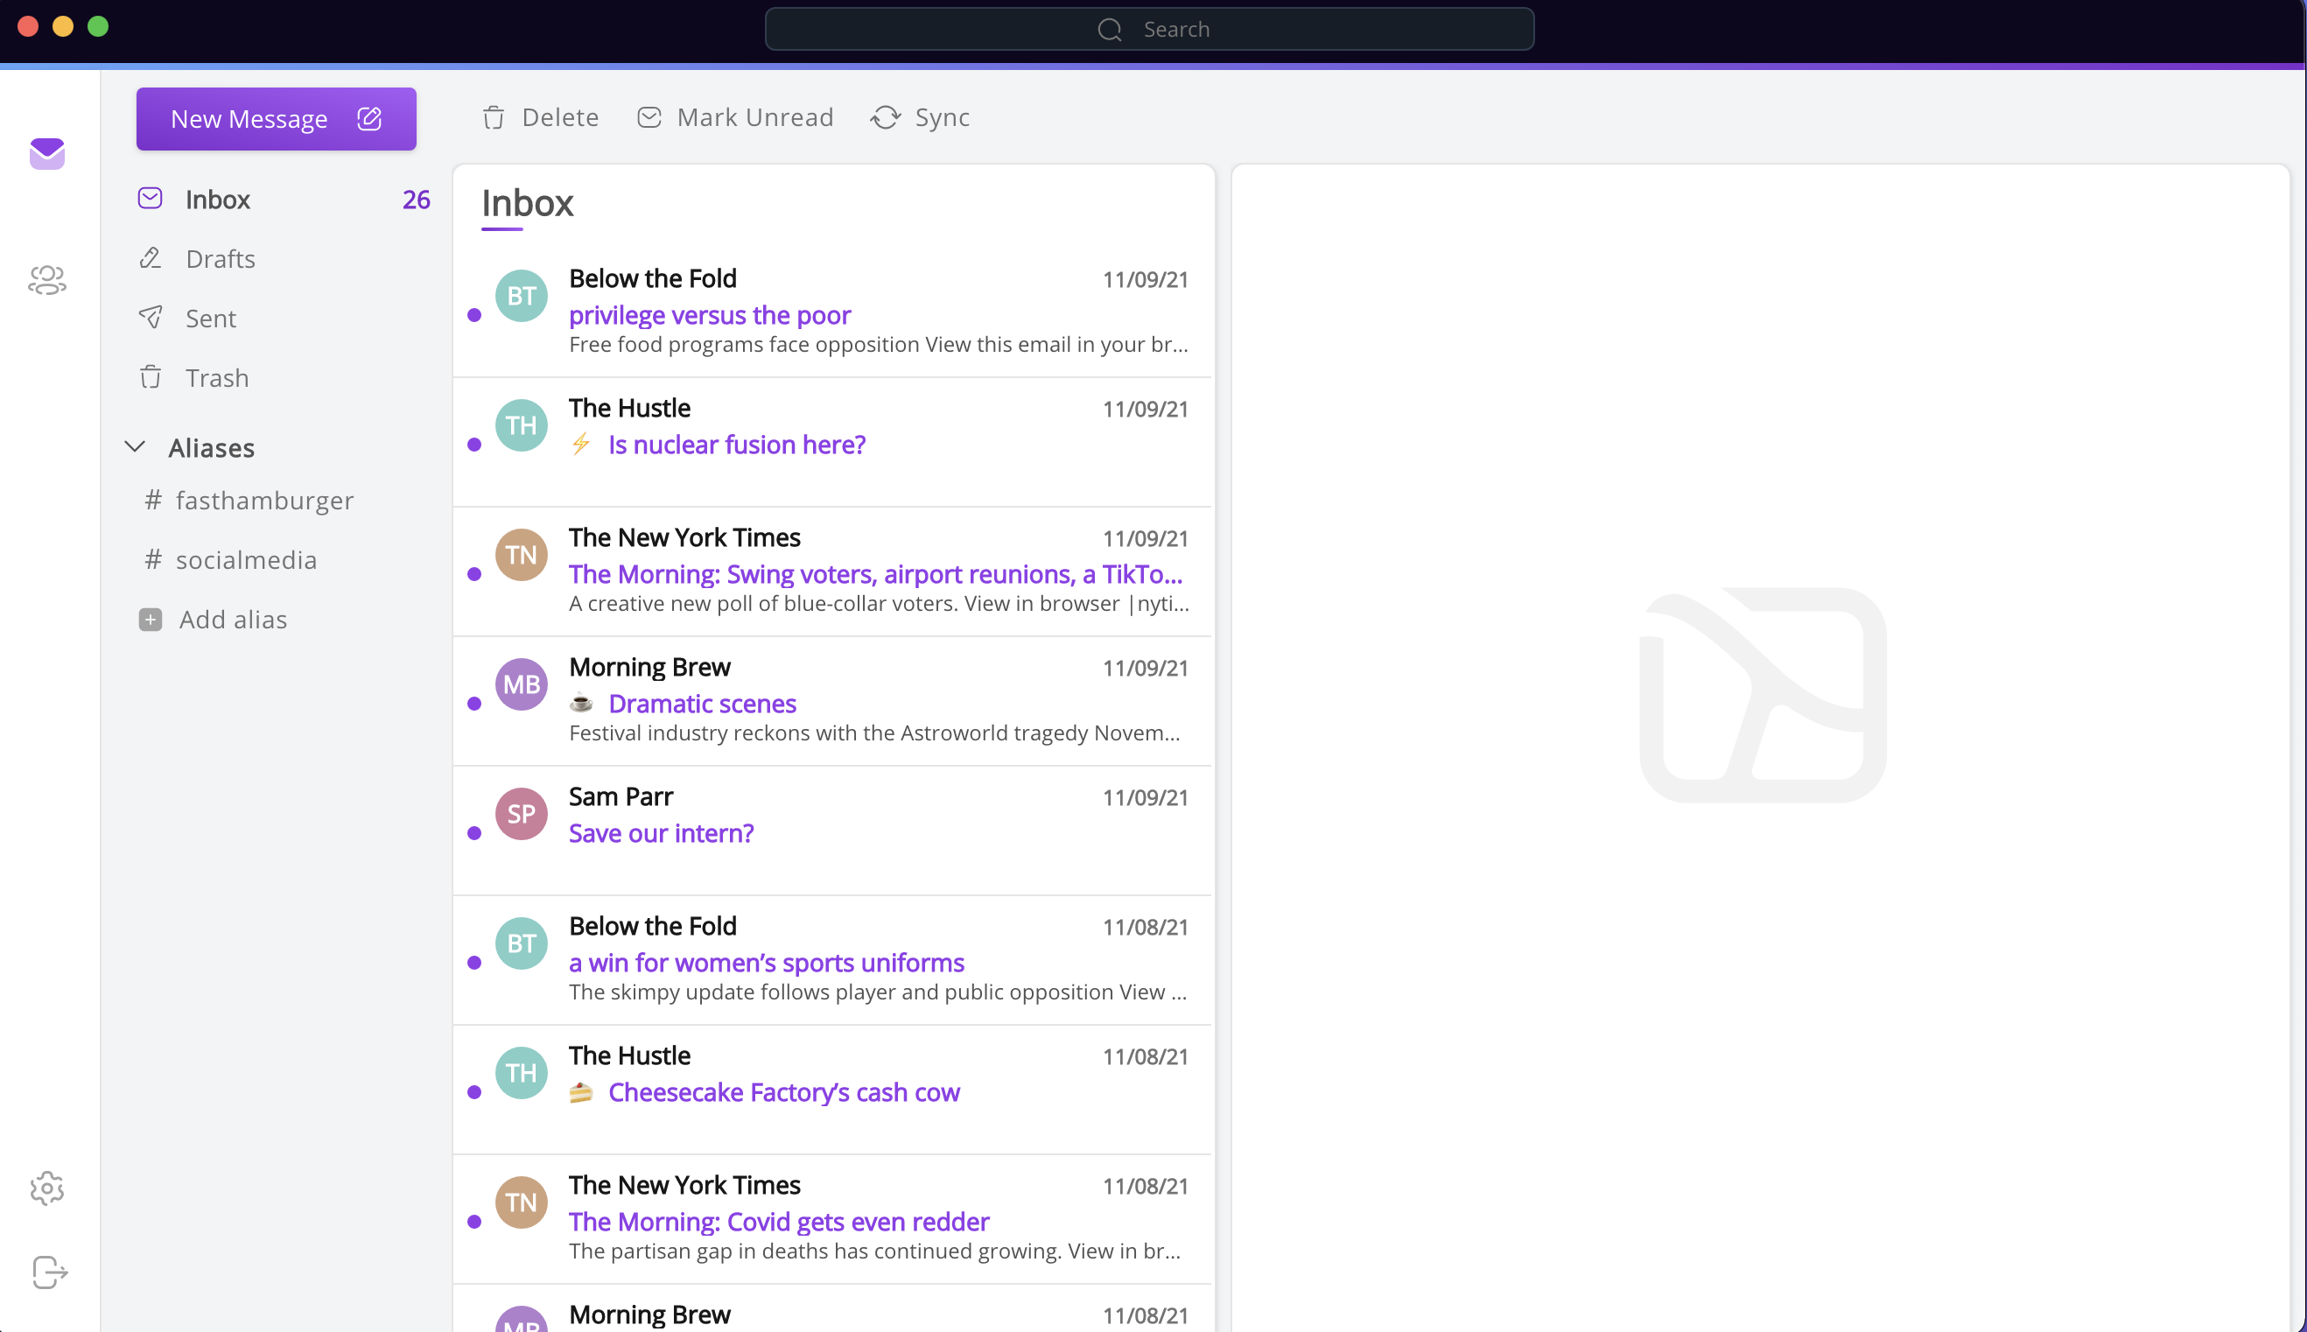Click the plus icon beside Add alias
Viewport: 2307px width, 1332px height.
[x=150, y=620]
